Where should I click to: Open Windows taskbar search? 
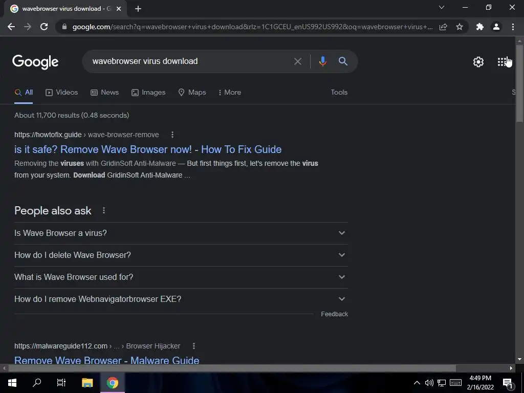[x=37, y=383]
